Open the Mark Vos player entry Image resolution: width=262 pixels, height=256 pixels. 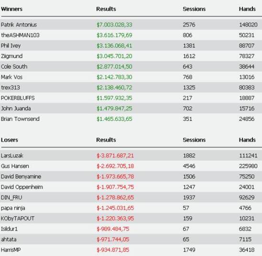coord(11,77)
